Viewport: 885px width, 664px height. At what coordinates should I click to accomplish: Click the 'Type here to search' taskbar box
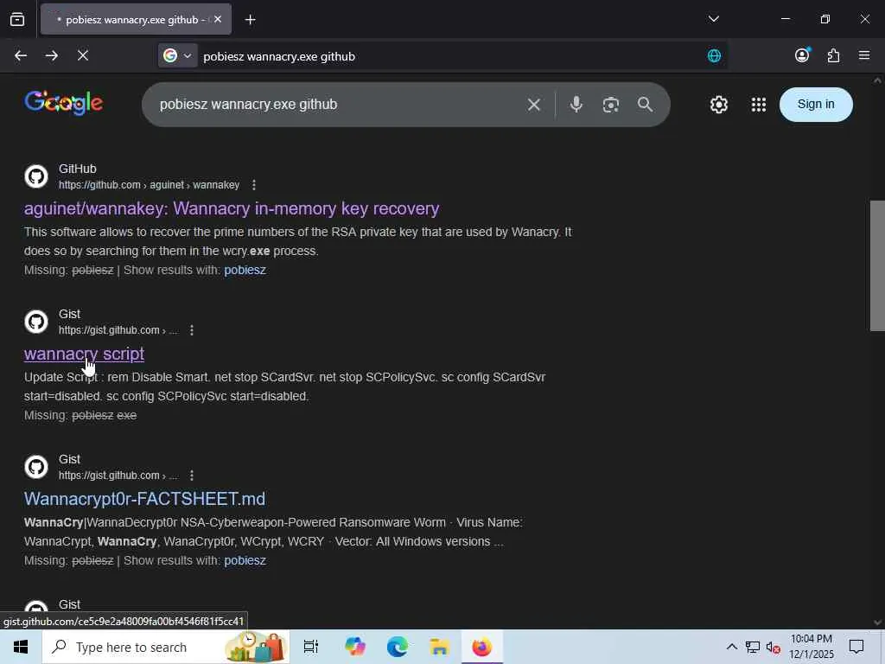pyautogui.click(x=166, y=647)
